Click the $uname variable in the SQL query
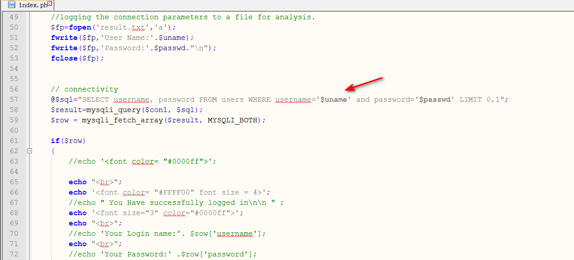The height and width of the screenshot is (260, 574). pyautogui.click(x=334, y=100)
